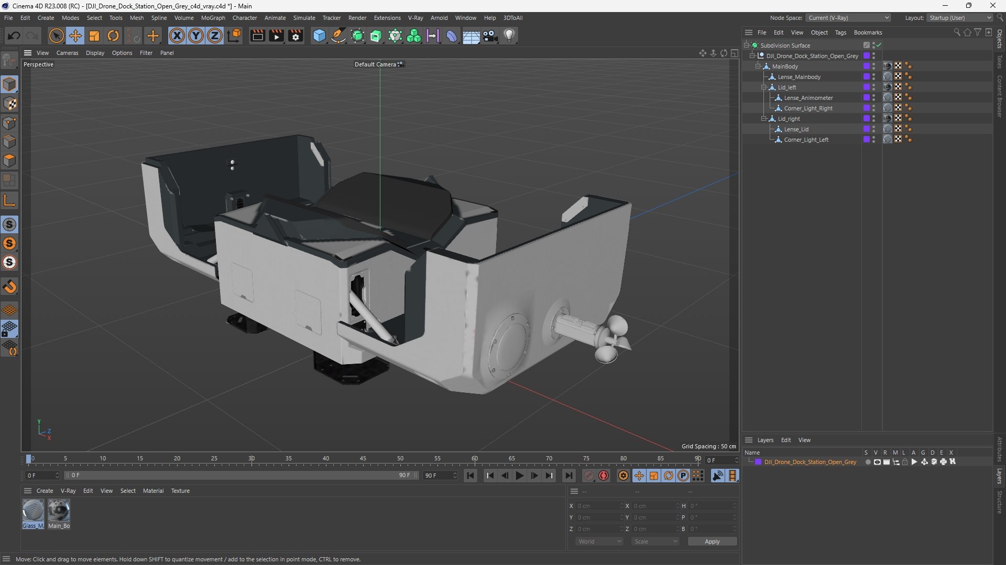Toggle Subdivision Surface green enable checkmark
The image size is (1006, 565).
click(x=879, y=46)
